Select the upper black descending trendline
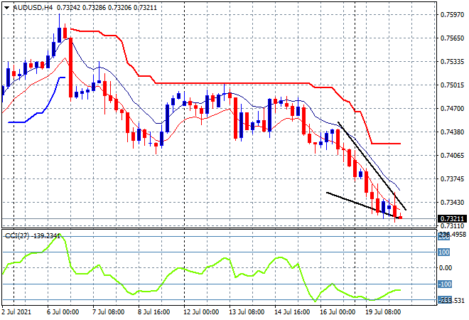 372,166
